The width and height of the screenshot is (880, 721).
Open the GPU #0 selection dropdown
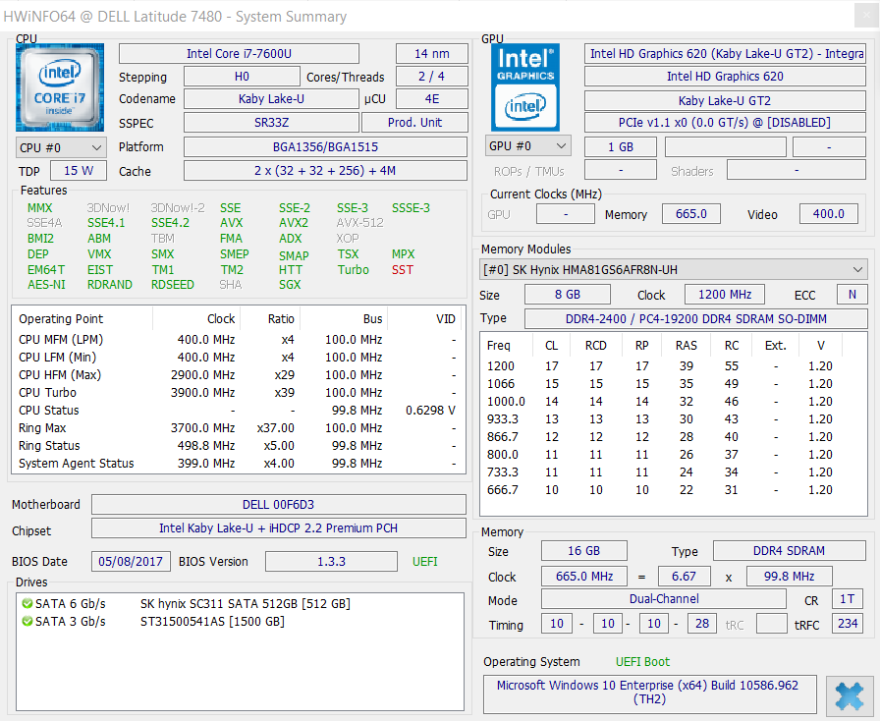[x=527, y=144]
